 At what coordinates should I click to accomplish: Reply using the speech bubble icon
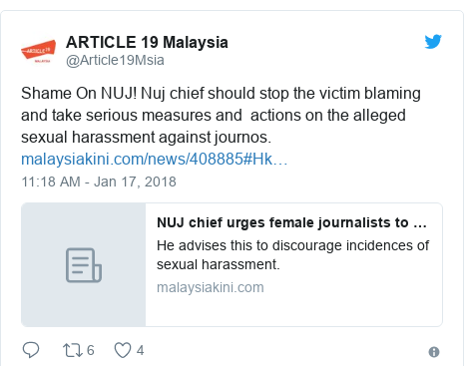tap(31, 350)
